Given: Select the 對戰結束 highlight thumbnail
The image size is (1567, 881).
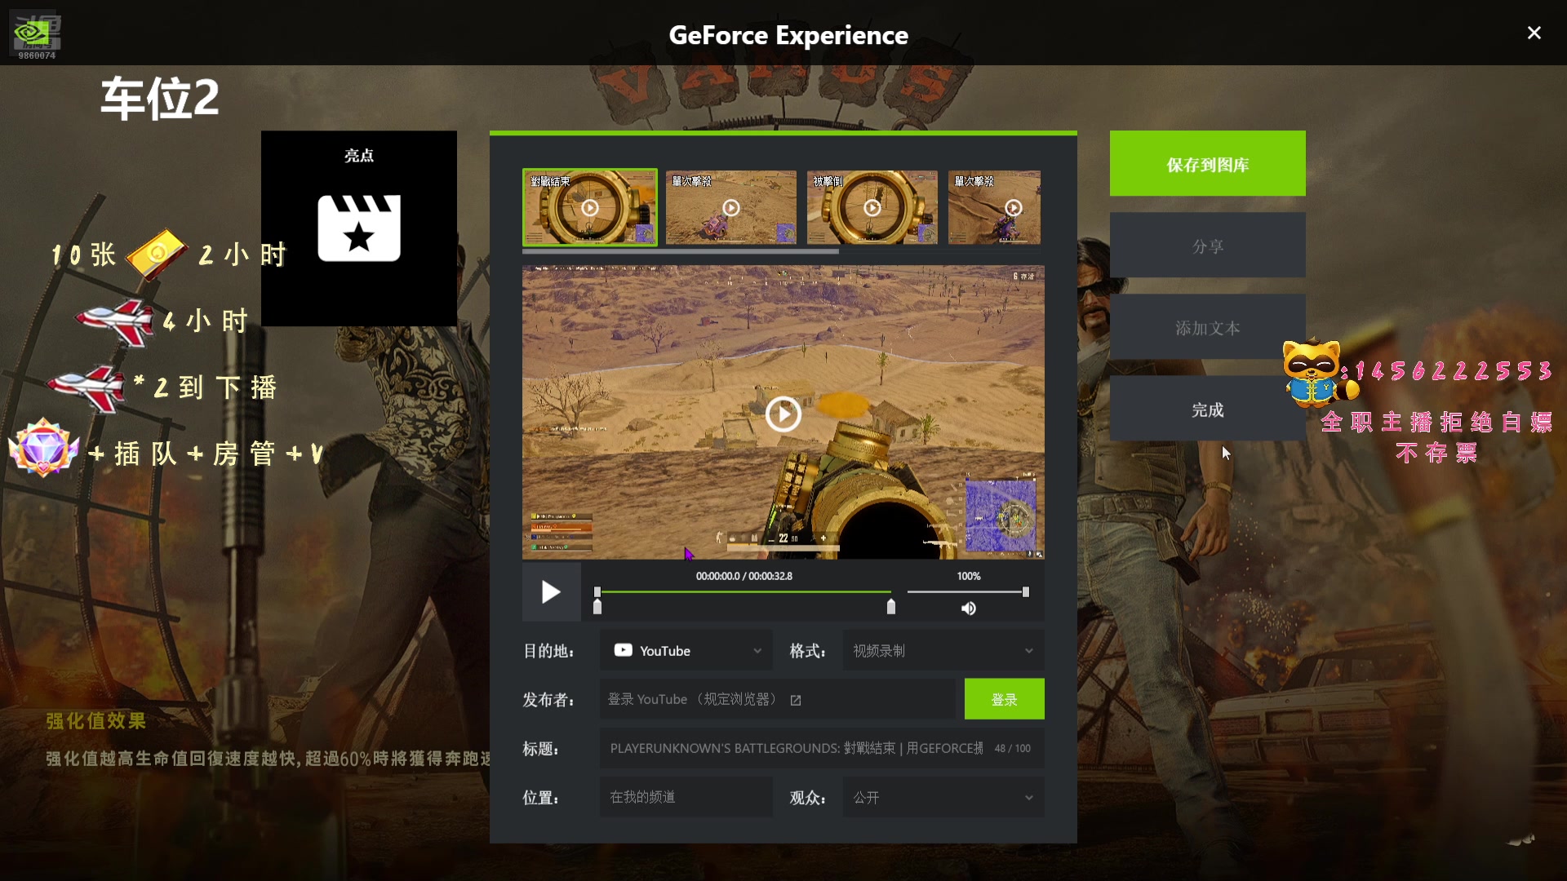Looking at the screenshot, I should click(590, 207).
